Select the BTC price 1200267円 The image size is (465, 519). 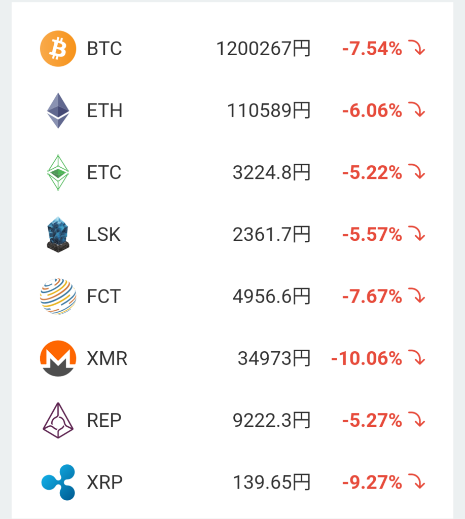[x=263, y=49]
